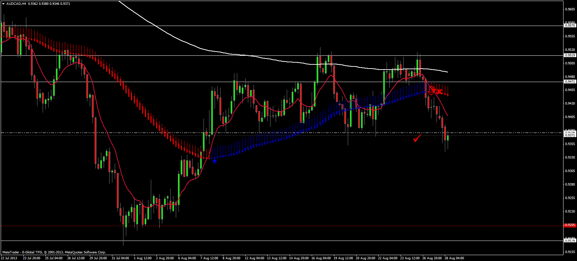
Task: Click the 0.9505 price scale value
Action: [570, 63]
